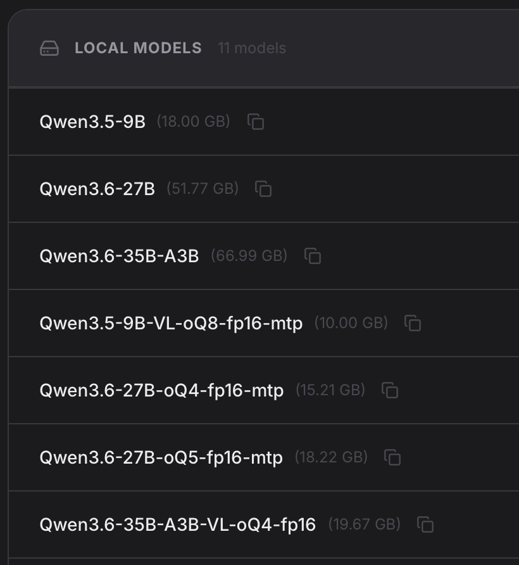Copy the Qwen3.6-27B model name
The image size is (519, 565).
click(x=263, y=189)
